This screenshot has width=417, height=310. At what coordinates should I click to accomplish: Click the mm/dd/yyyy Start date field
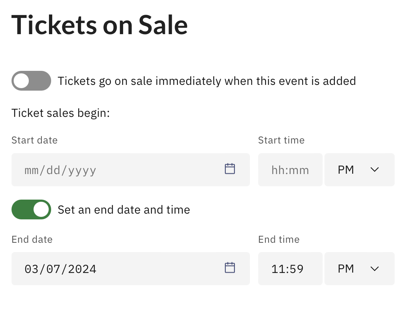(x=108, y=170)
